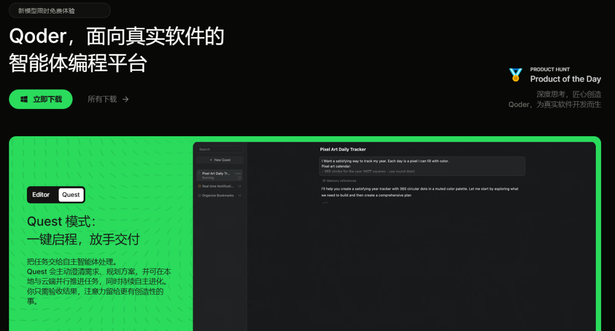615x331 pixels.
Task: Select the Real time Notification quest
Action: [x=218, y=186]
